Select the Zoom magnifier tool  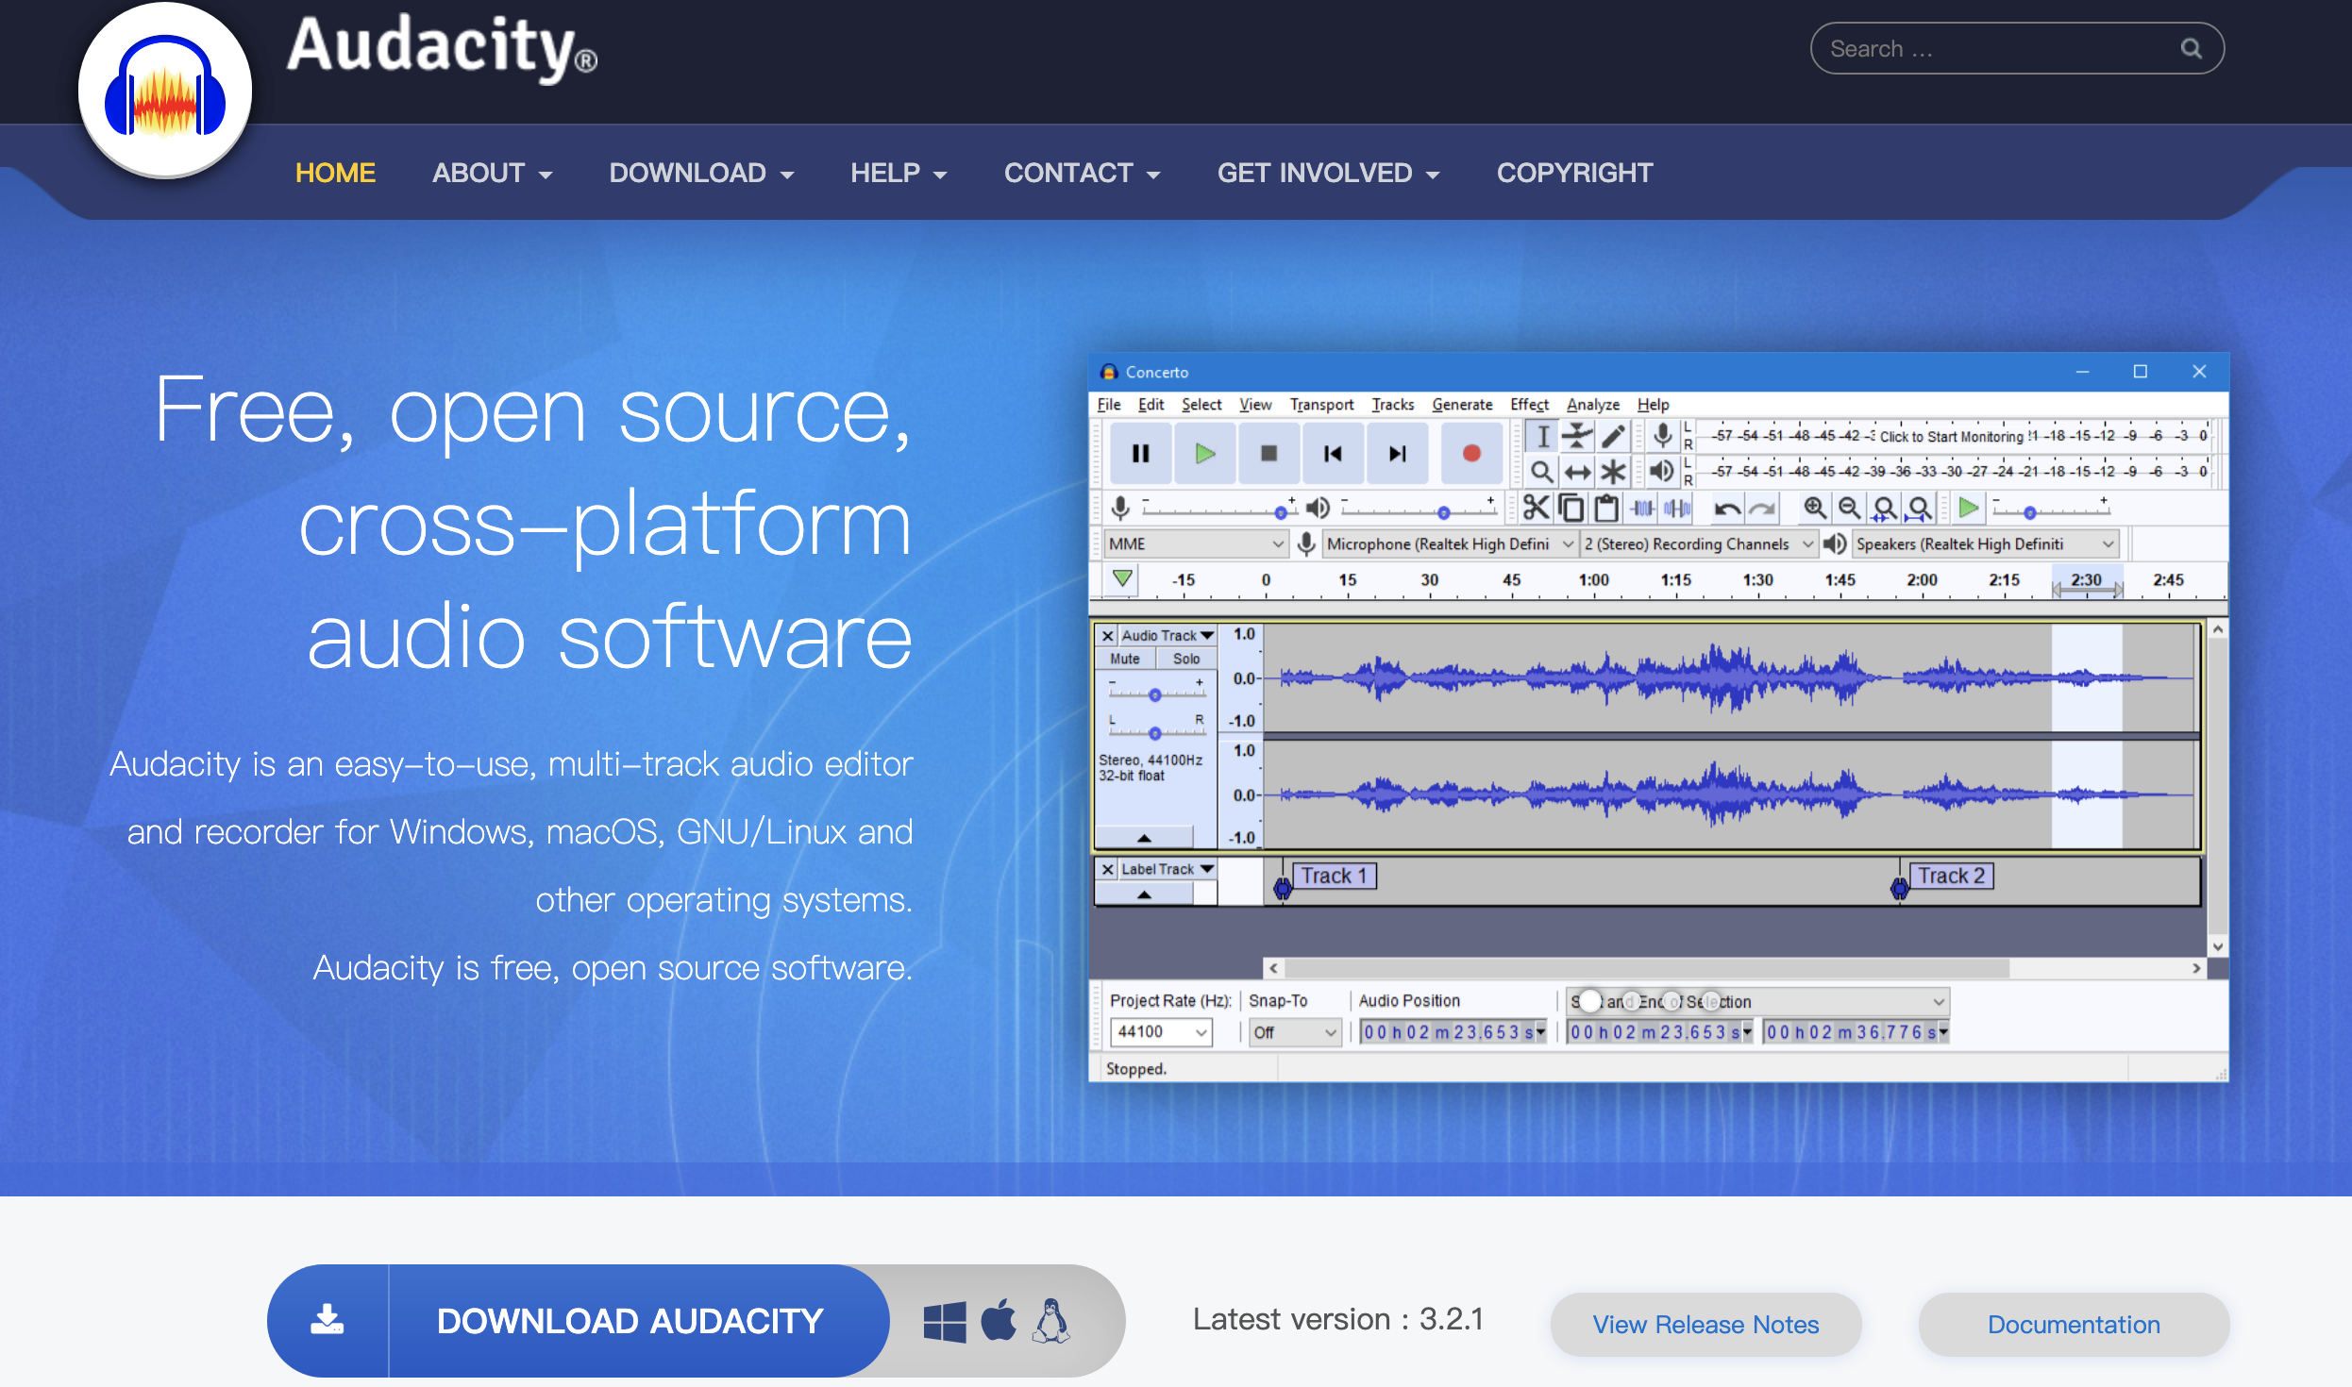point(1542,471)
